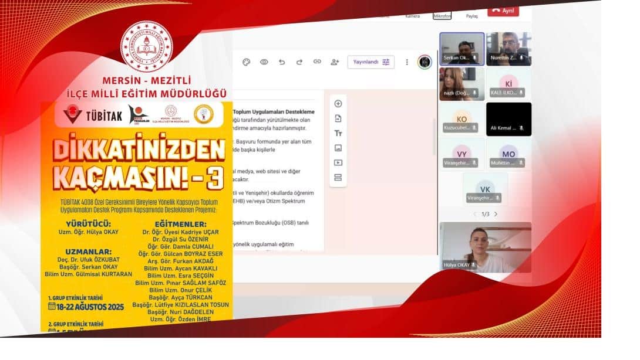Toggle the Mikrofon control
640x360 pixels.
(x=442, y=16)
